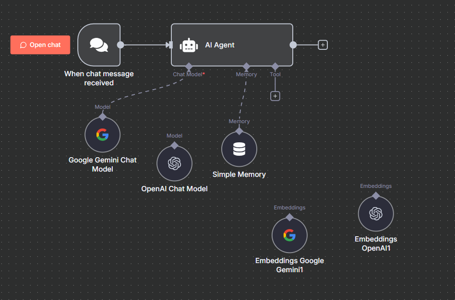Click the Embeddings diamond above Embeddings OpenAI1
Viewport: 455px width, 300px height.
[x=376, y=195]
